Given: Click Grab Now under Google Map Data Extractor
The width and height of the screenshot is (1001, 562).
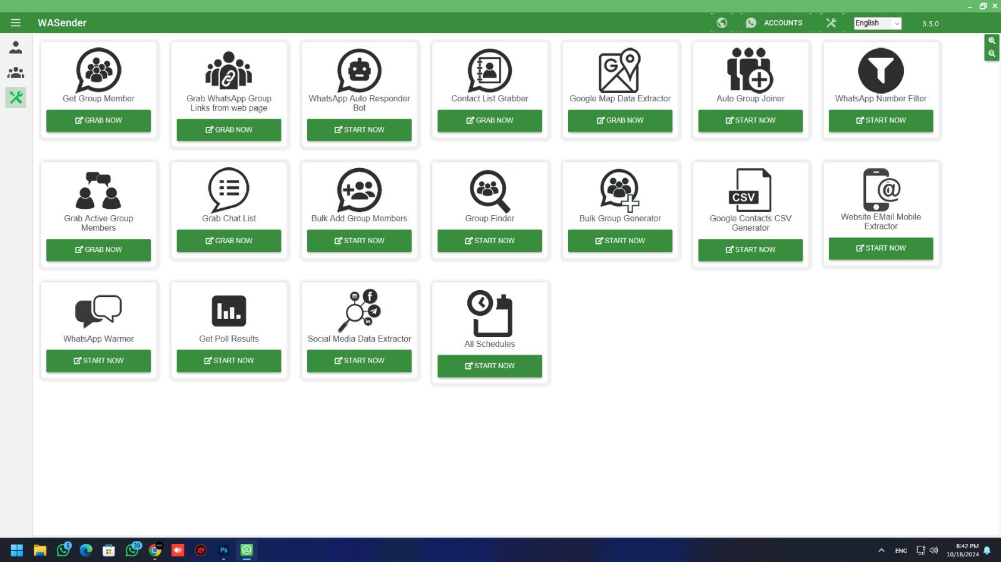Looking at the screenshot, I should (620, 121).
